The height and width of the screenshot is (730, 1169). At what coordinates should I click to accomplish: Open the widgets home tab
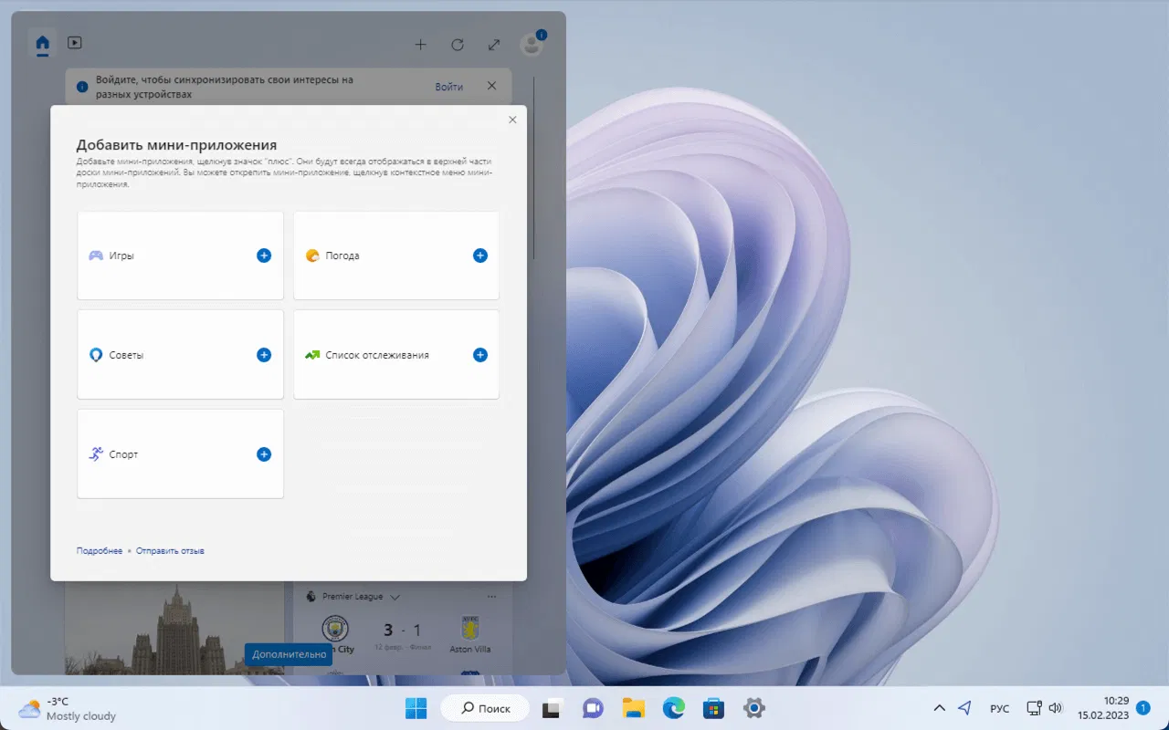point(42,43)
